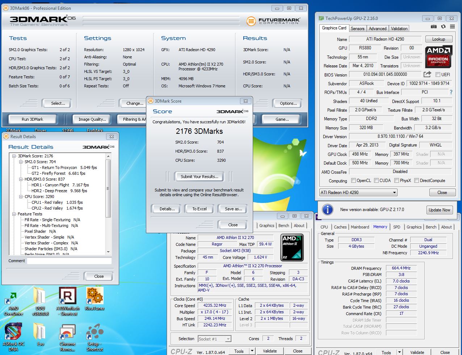Viewport: 462px width, 355px height.
Task: Switch to the Sensors tab in GPU-Z
Action: coord(357,28)
